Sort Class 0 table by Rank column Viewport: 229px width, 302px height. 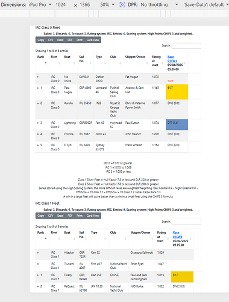(x=42, y=63)
